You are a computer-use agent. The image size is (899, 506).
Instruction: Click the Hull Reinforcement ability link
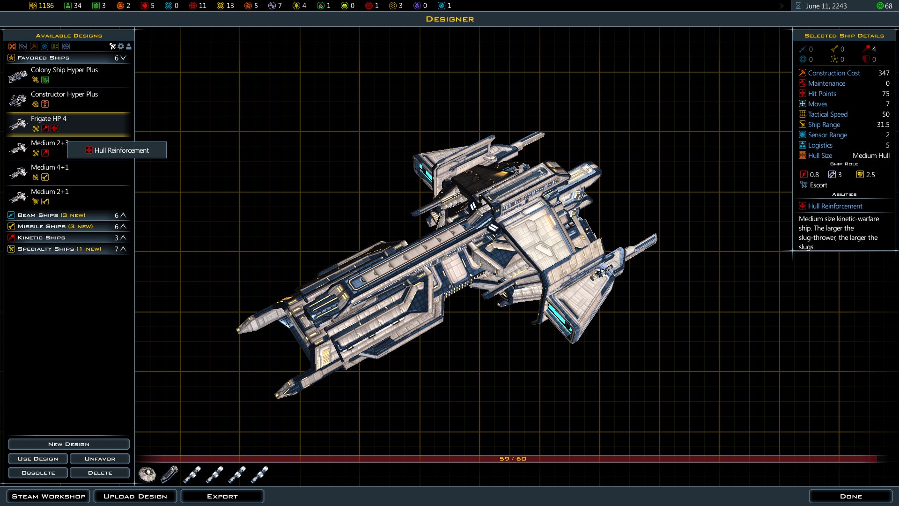click(835, 206)
